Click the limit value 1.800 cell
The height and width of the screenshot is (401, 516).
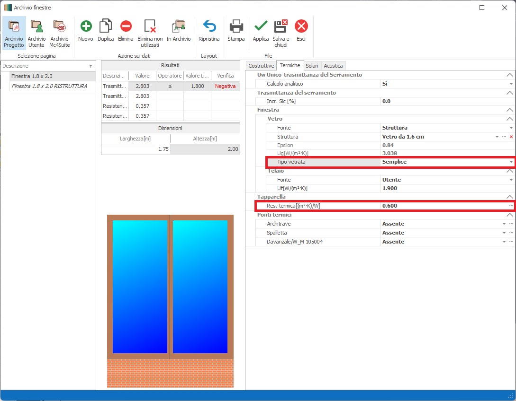(198, 86)
